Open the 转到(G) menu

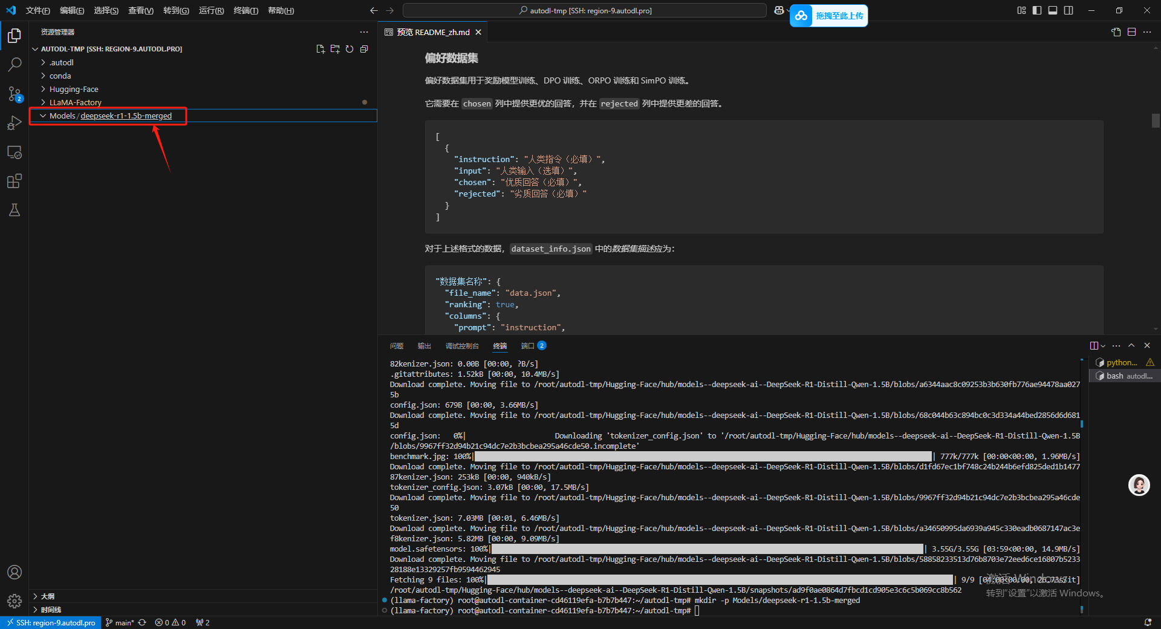point(176,10)
